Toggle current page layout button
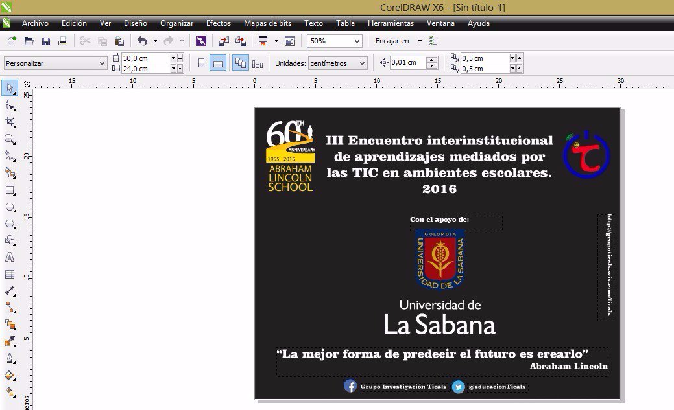Viewport: 674px width, 410px height. pos(258,63)
